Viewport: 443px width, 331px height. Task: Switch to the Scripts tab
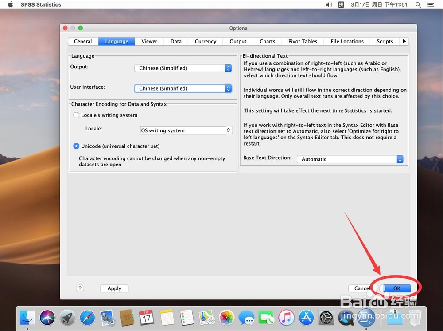point(385,41)
